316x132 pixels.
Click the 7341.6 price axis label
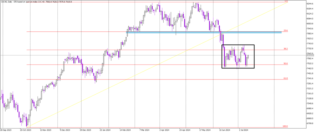[x=310, y=79]
